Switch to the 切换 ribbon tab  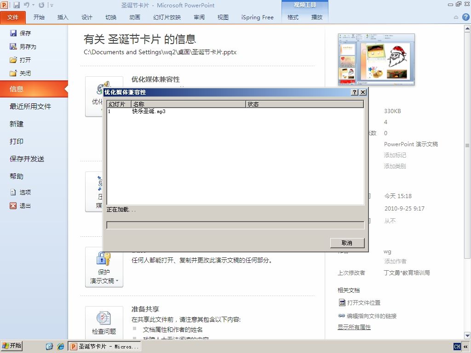[x=111, y=17]
